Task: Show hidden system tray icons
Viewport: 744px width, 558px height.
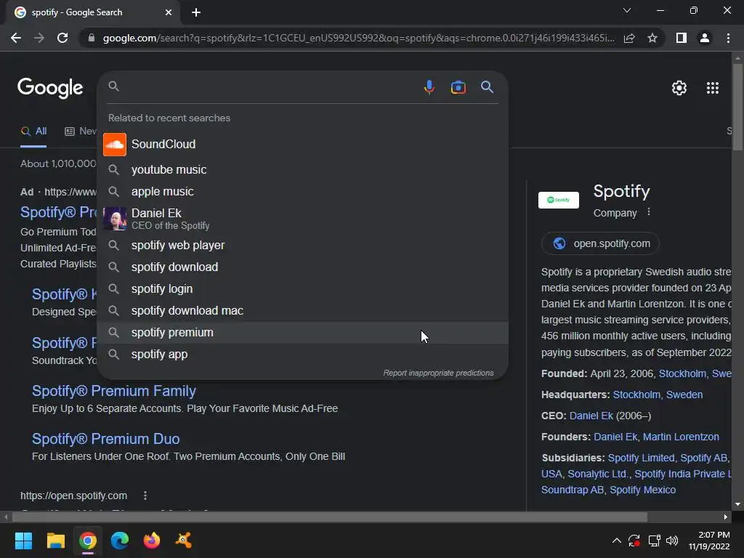Action: coord(616,541)
